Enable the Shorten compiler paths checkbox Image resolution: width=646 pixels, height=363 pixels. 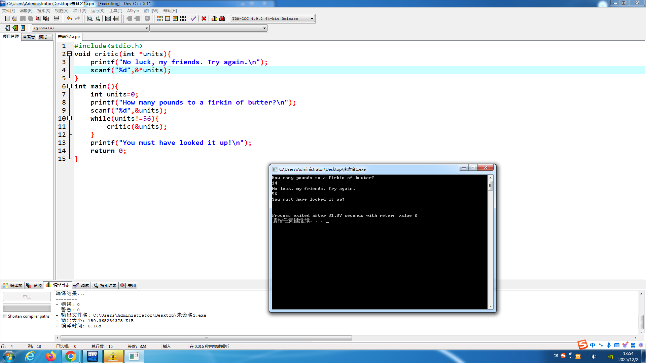[x=5, y=316]
